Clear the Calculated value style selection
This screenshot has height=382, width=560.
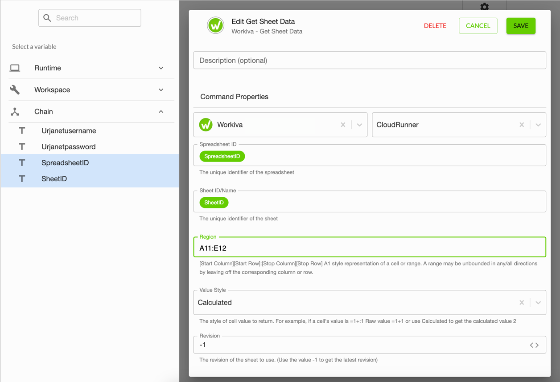coord(522,303)
